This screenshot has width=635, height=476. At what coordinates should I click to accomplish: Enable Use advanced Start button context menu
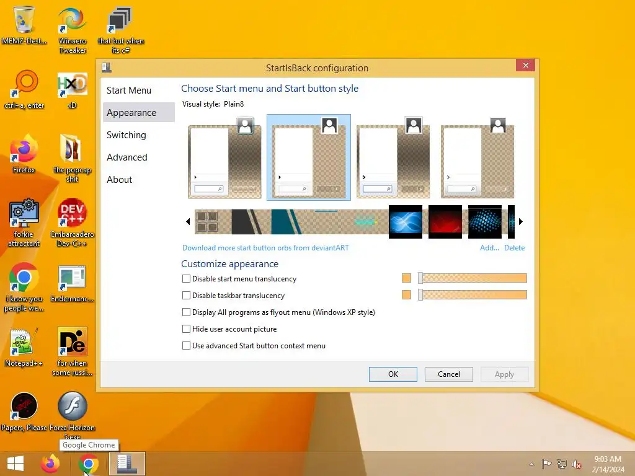coord(186,346)
